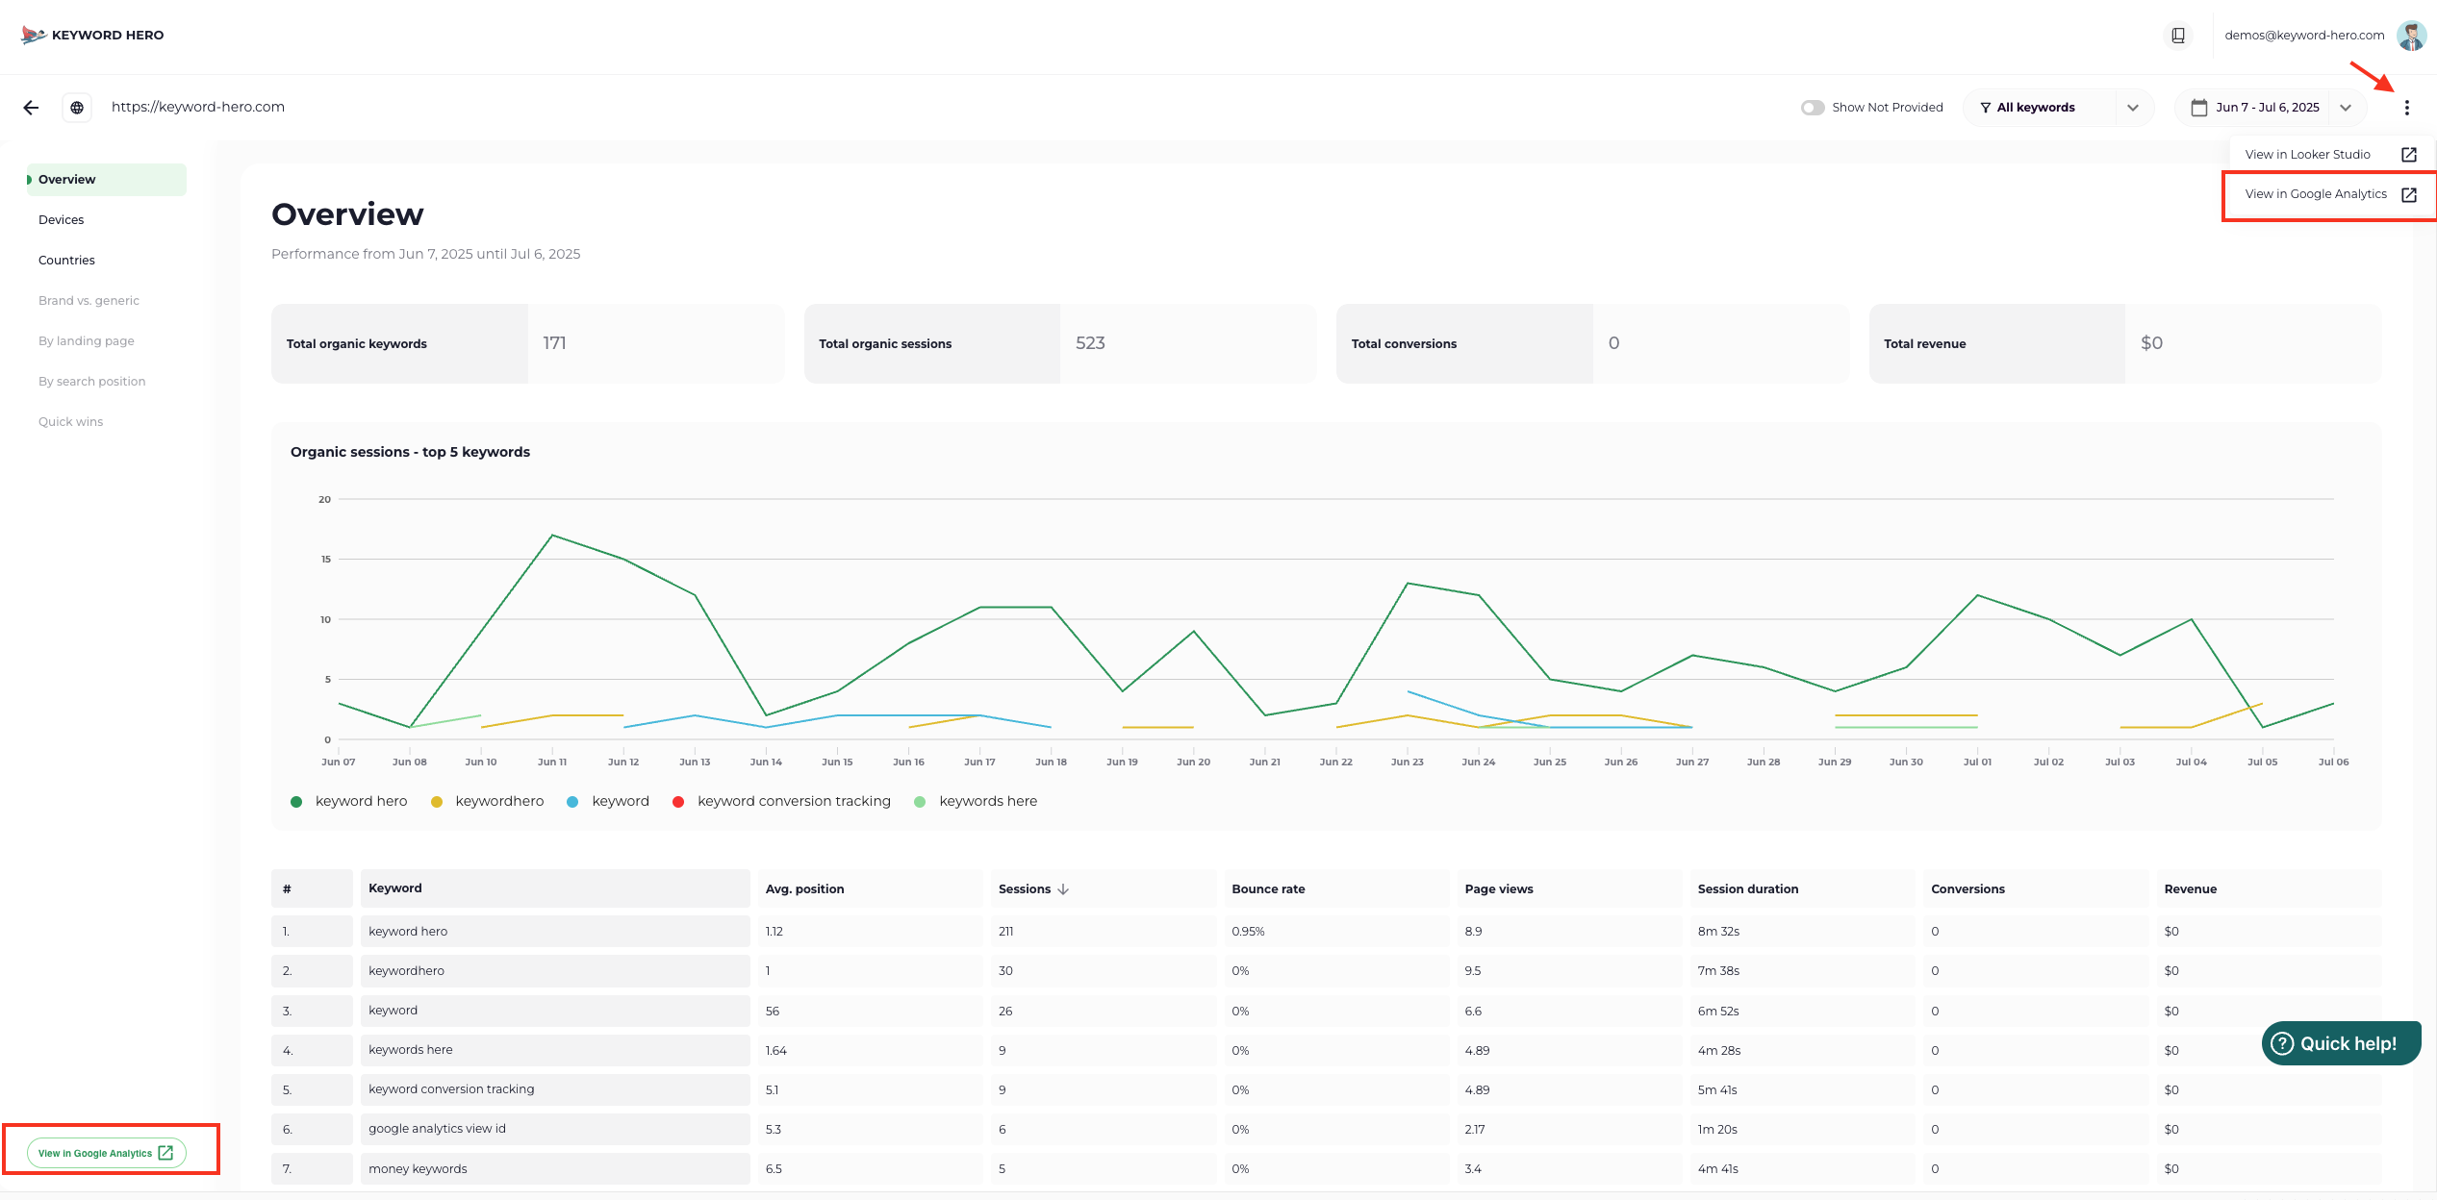Toggle keyword hero series in legend

[349, 802]
